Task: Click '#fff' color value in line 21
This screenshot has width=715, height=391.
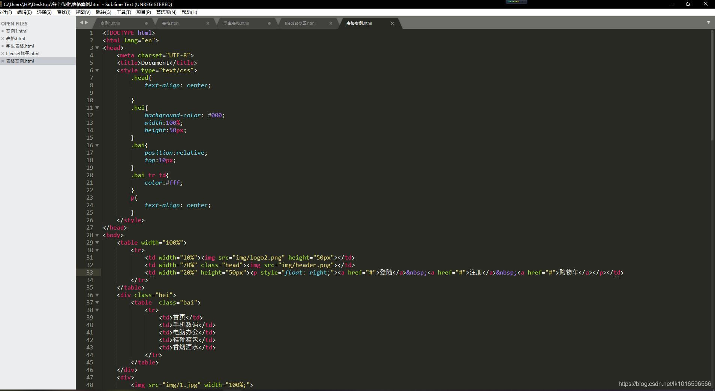Action: [173, 183]
